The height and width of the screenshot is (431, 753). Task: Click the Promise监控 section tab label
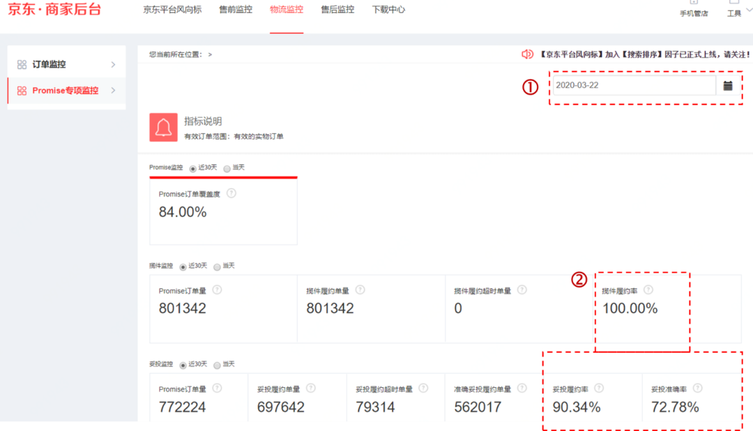pos(166,167)
